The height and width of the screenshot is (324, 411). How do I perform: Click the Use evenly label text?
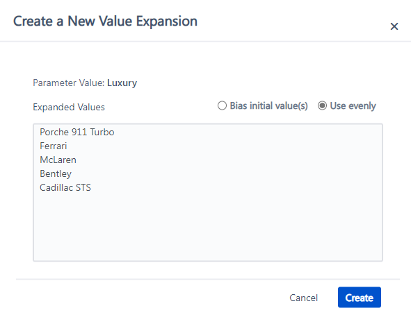[353, 106]
